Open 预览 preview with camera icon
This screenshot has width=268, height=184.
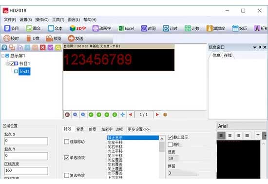[54, 39]
